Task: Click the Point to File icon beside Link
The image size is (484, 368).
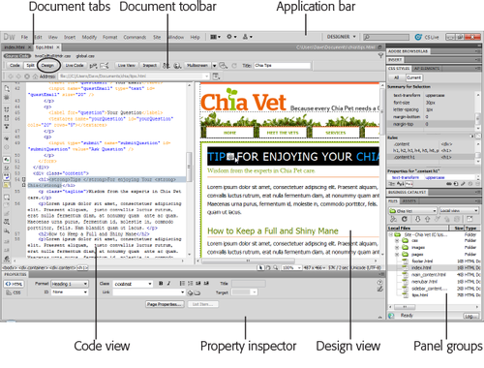Action: click(x=190, y=292)
